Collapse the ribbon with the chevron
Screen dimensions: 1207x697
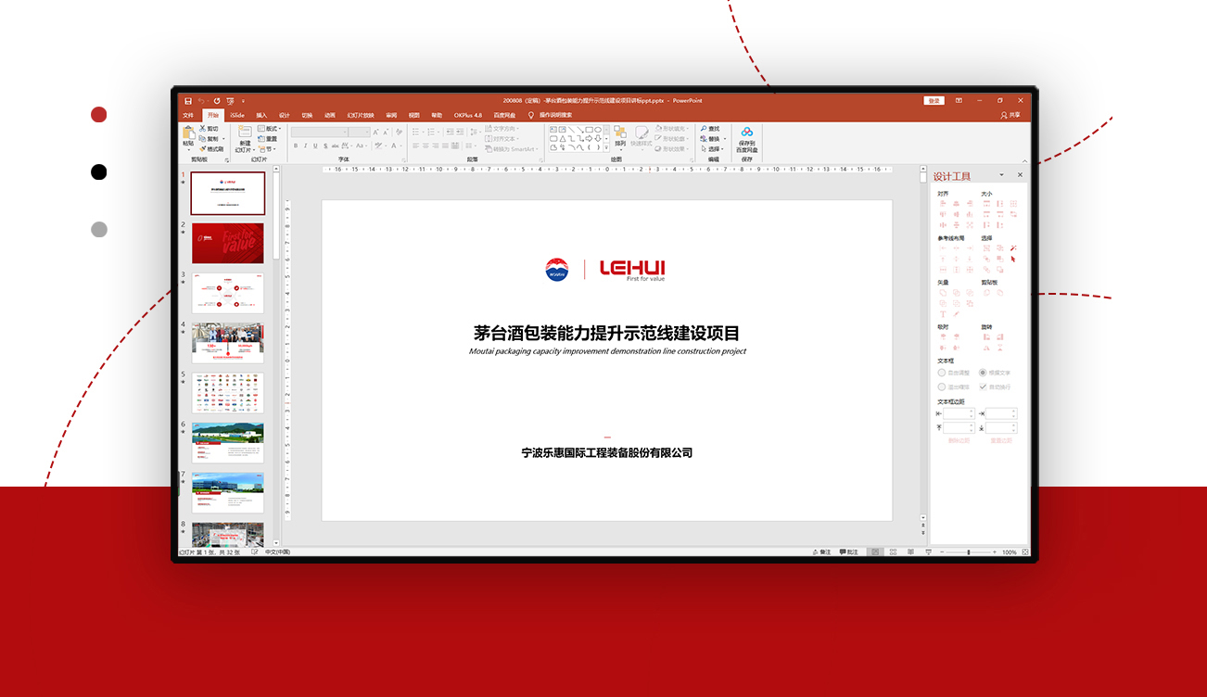tap(1024, 160)
